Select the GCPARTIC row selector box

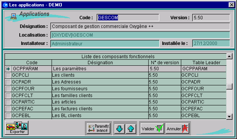8,102
